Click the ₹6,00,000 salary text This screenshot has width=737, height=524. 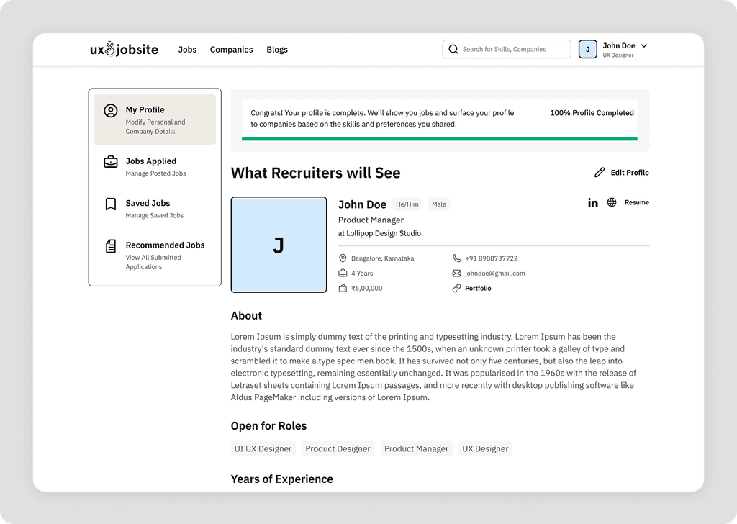coord(366,288)
